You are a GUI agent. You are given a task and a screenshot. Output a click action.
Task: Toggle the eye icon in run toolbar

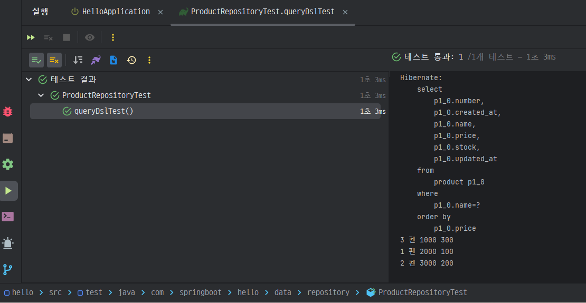[x=90, y=37]
